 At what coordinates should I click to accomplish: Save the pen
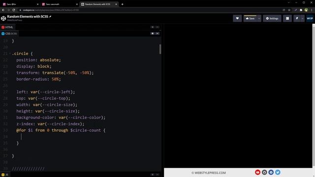[x=250, y=19]
